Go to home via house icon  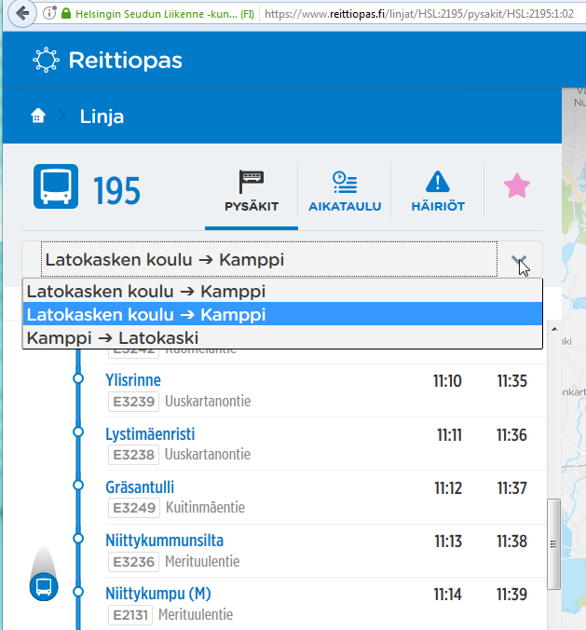point(38,116)
